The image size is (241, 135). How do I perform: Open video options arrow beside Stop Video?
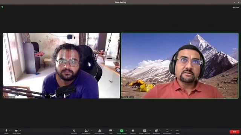pyautogui.click(x=20, y=130)
